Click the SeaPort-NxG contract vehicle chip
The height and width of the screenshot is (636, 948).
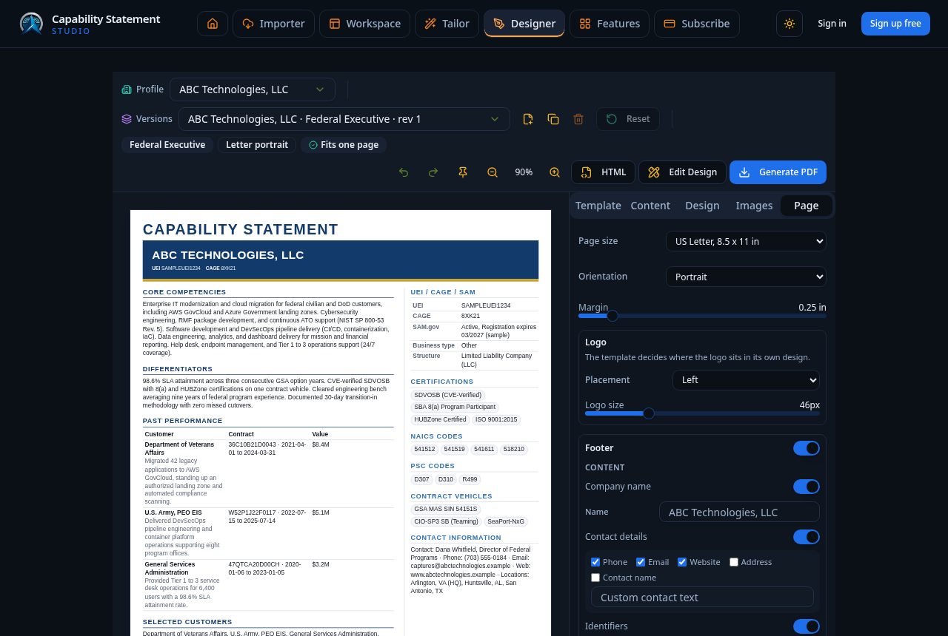[x=506, y=521]
